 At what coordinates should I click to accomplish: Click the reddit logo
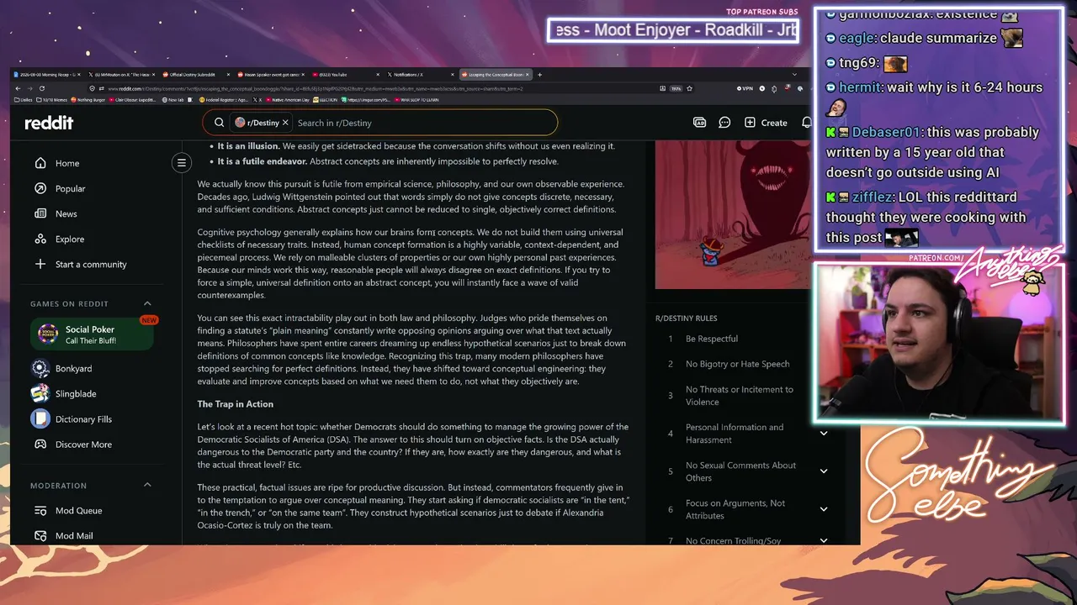(49, 123)
